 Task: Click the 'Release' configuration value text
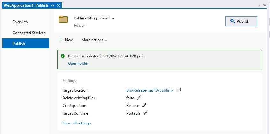click(x=132, y=105)
